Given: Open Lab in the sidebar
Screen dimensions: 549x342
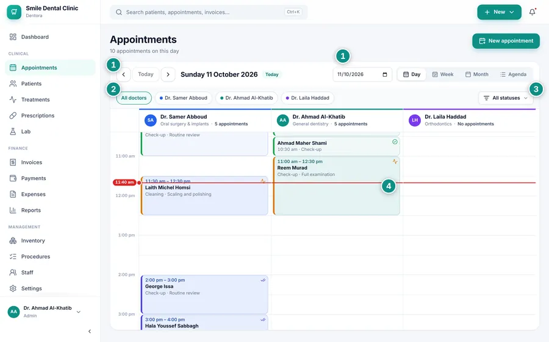Looking at the screenshot, I should (x=50, y=131).
